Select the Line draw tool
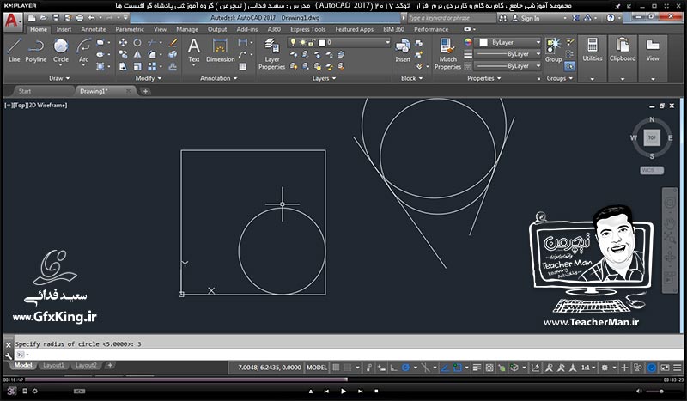Screen dimensions: 687x401 tap(14, 50)
